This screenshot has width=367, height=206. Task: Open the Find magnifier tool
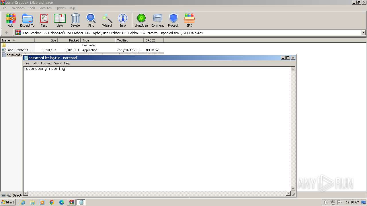tap(91, 20)
